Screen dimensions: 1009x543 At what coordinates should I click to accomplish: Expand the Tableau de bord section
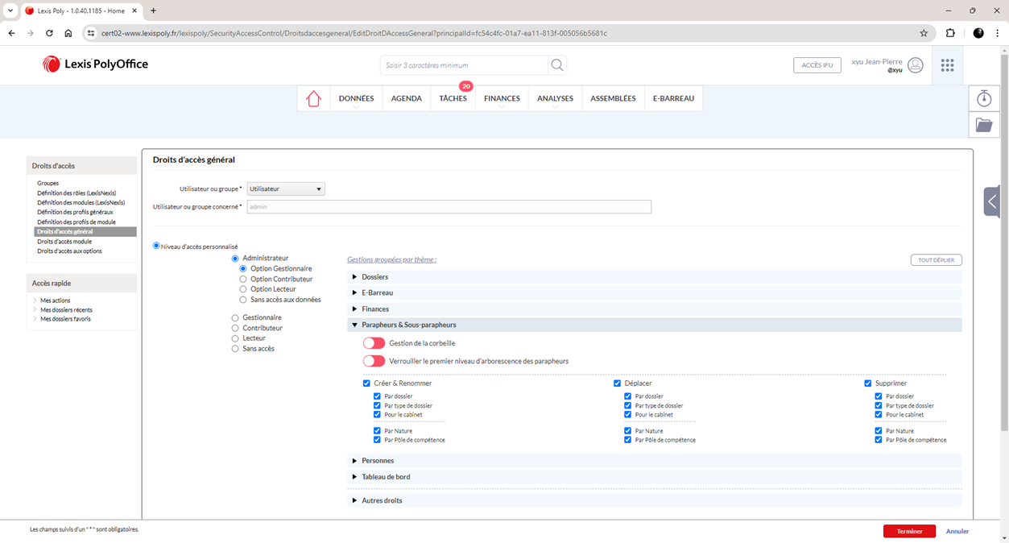point(655,477)
